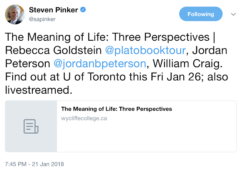
Task: Open the link card's bold title
Action: 116,109
